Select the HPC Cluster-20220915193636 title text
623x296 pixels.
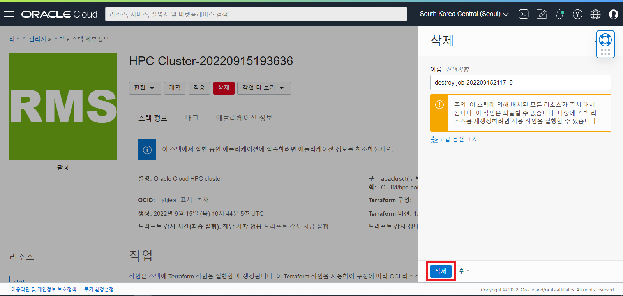coord(211,61)
